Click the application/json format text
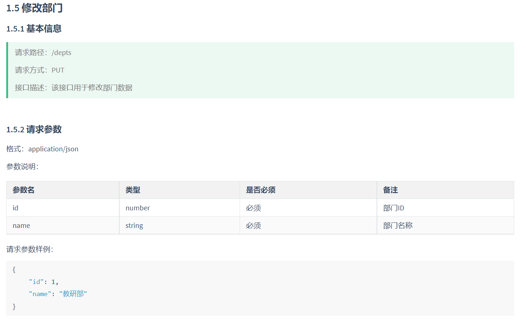Viewport: 527px width, 321px height. [x=53, y=149]
